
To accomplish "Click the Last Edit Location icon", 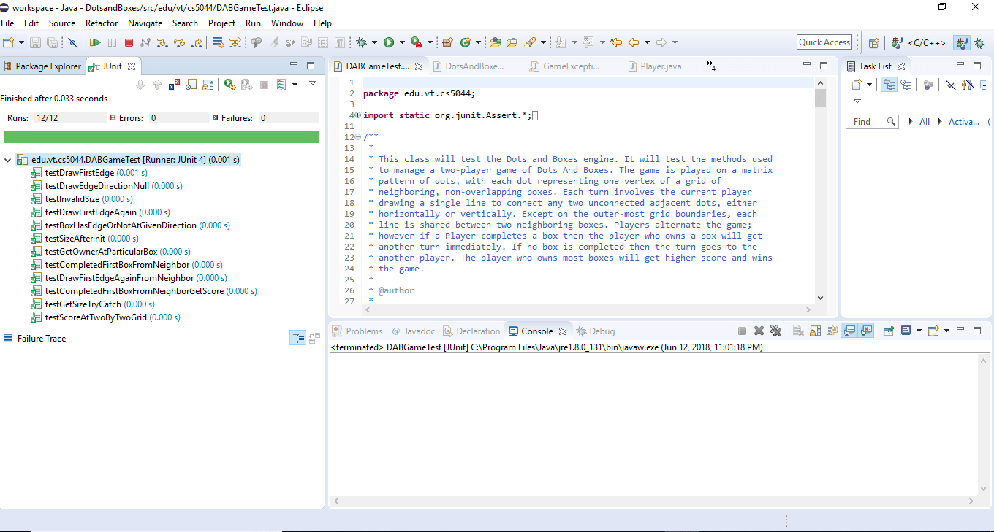I will (x=615, y=42).
